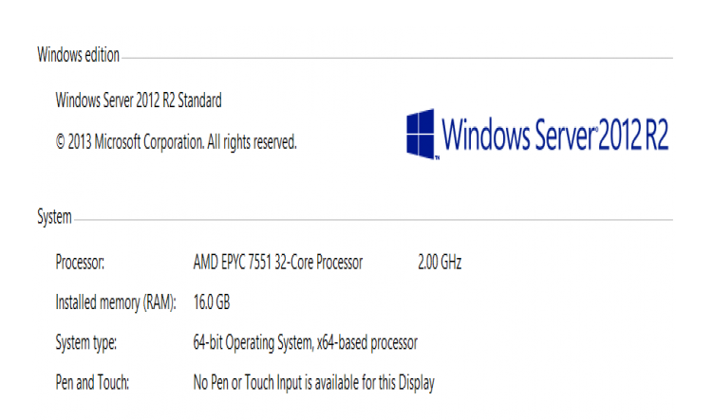The height and width of the screenshot is (420, 713).
Task: Click the "© 2013 Microsoft Corporation" text
Action: pyautogui.click(x=129, y=142)
